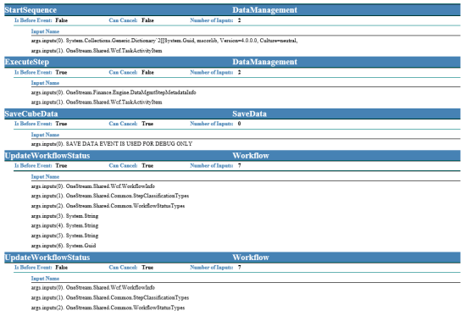Image resolution: width=466 pixels, height=316 pixels.
Task: Click the second UpdateWorkflowStatus header
Action: click(x=47, y=258)
